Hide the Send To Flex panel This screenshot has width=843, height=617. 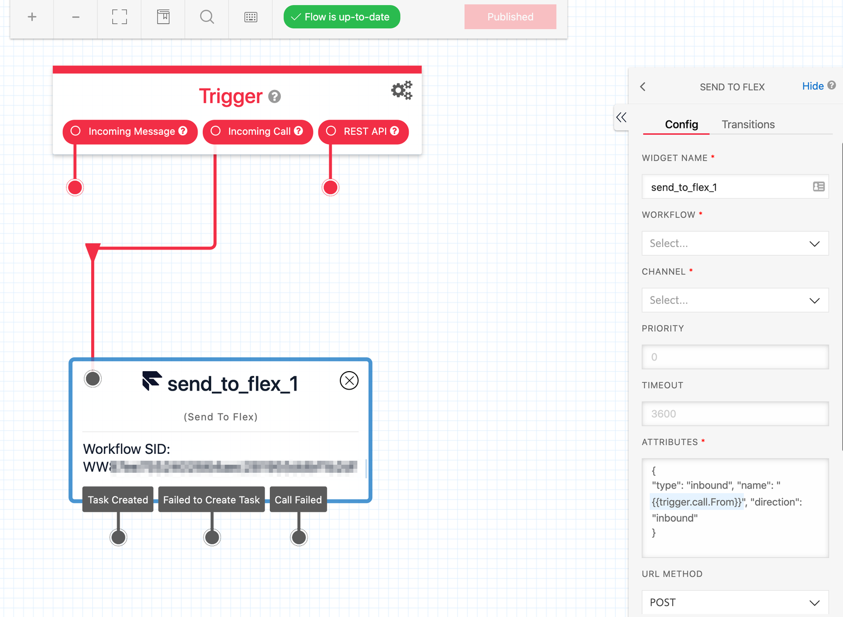point(812,86)
